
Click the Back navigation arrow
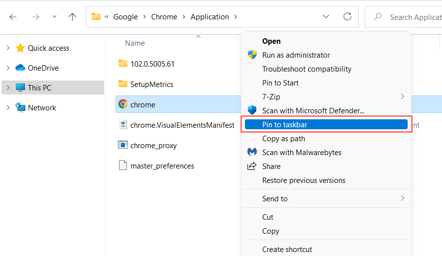13,17
